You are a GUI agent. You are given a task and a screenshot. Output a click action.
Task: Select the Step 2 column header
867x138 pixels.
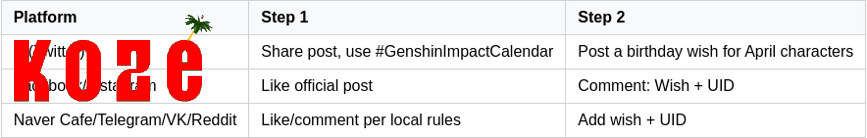pyautogui.click(x=601, y=17)
